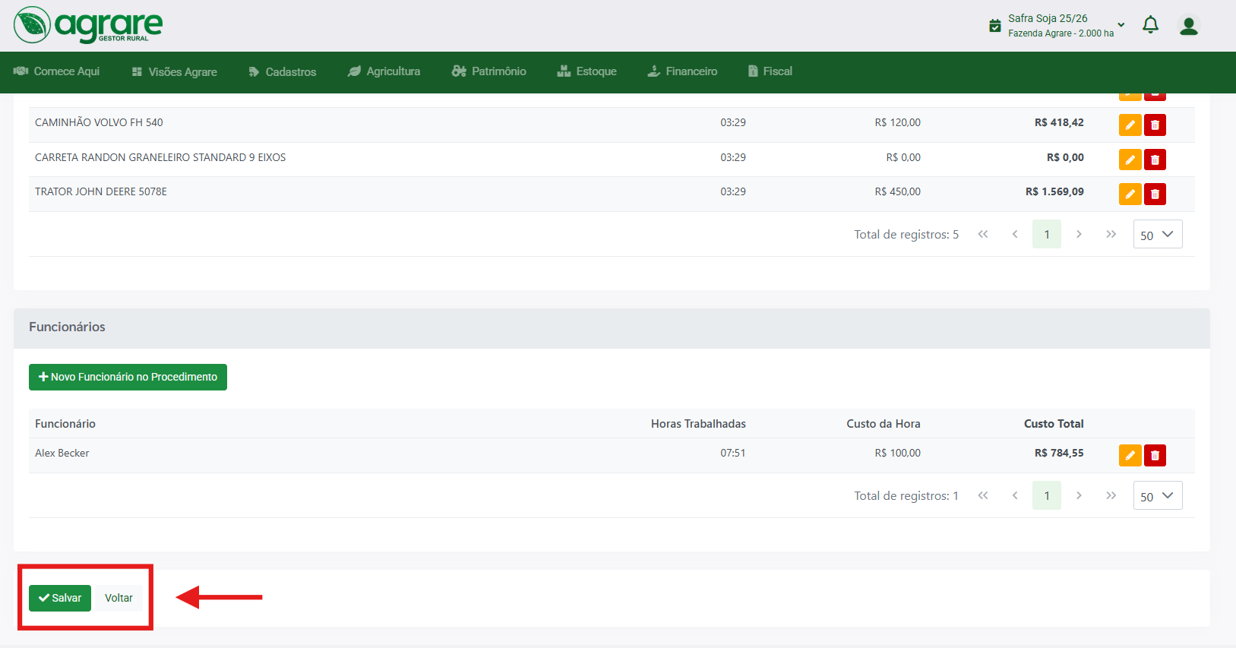Open the Agricultura menu
Viewport: 1236px width, 648px height.
384,71
